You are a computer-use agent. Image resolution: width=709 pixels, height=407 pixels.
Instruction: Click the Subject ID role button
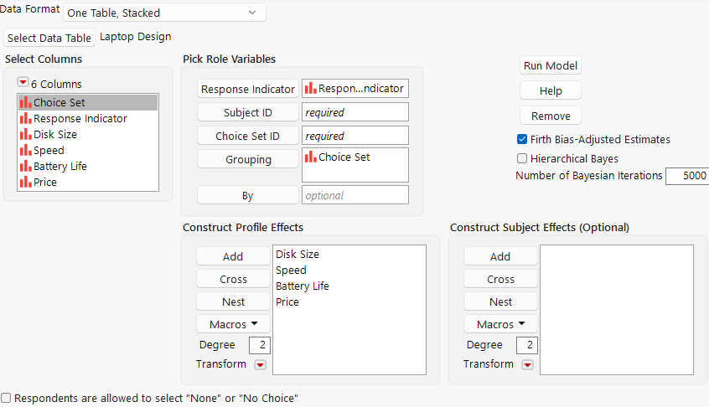246,112
